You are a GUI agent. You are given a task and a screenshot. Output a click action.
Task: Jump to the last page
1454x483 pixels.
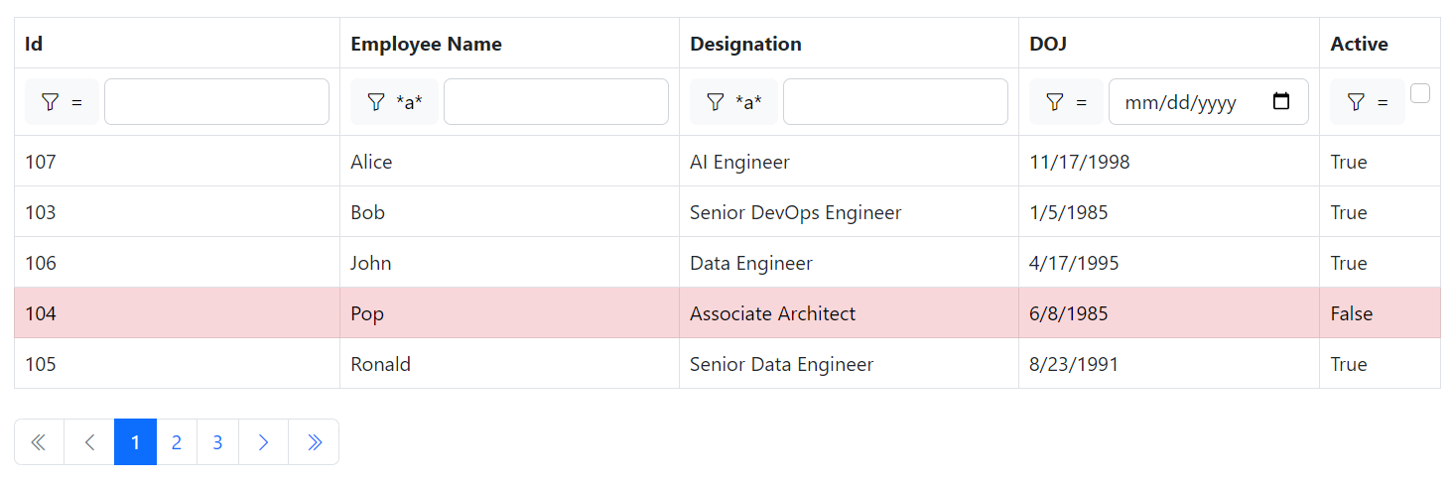(x=314, y=442)
